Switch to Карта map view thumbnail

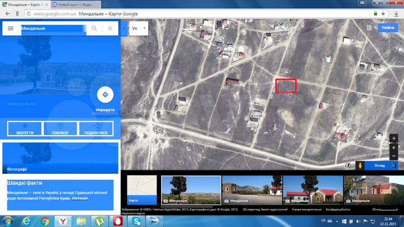[x=142, y=190]
